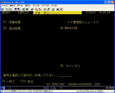The height and width of the screenshot is (93, 115).
Task: Click the clipboard viewer toolbar icon
Action: click(53, 9)
